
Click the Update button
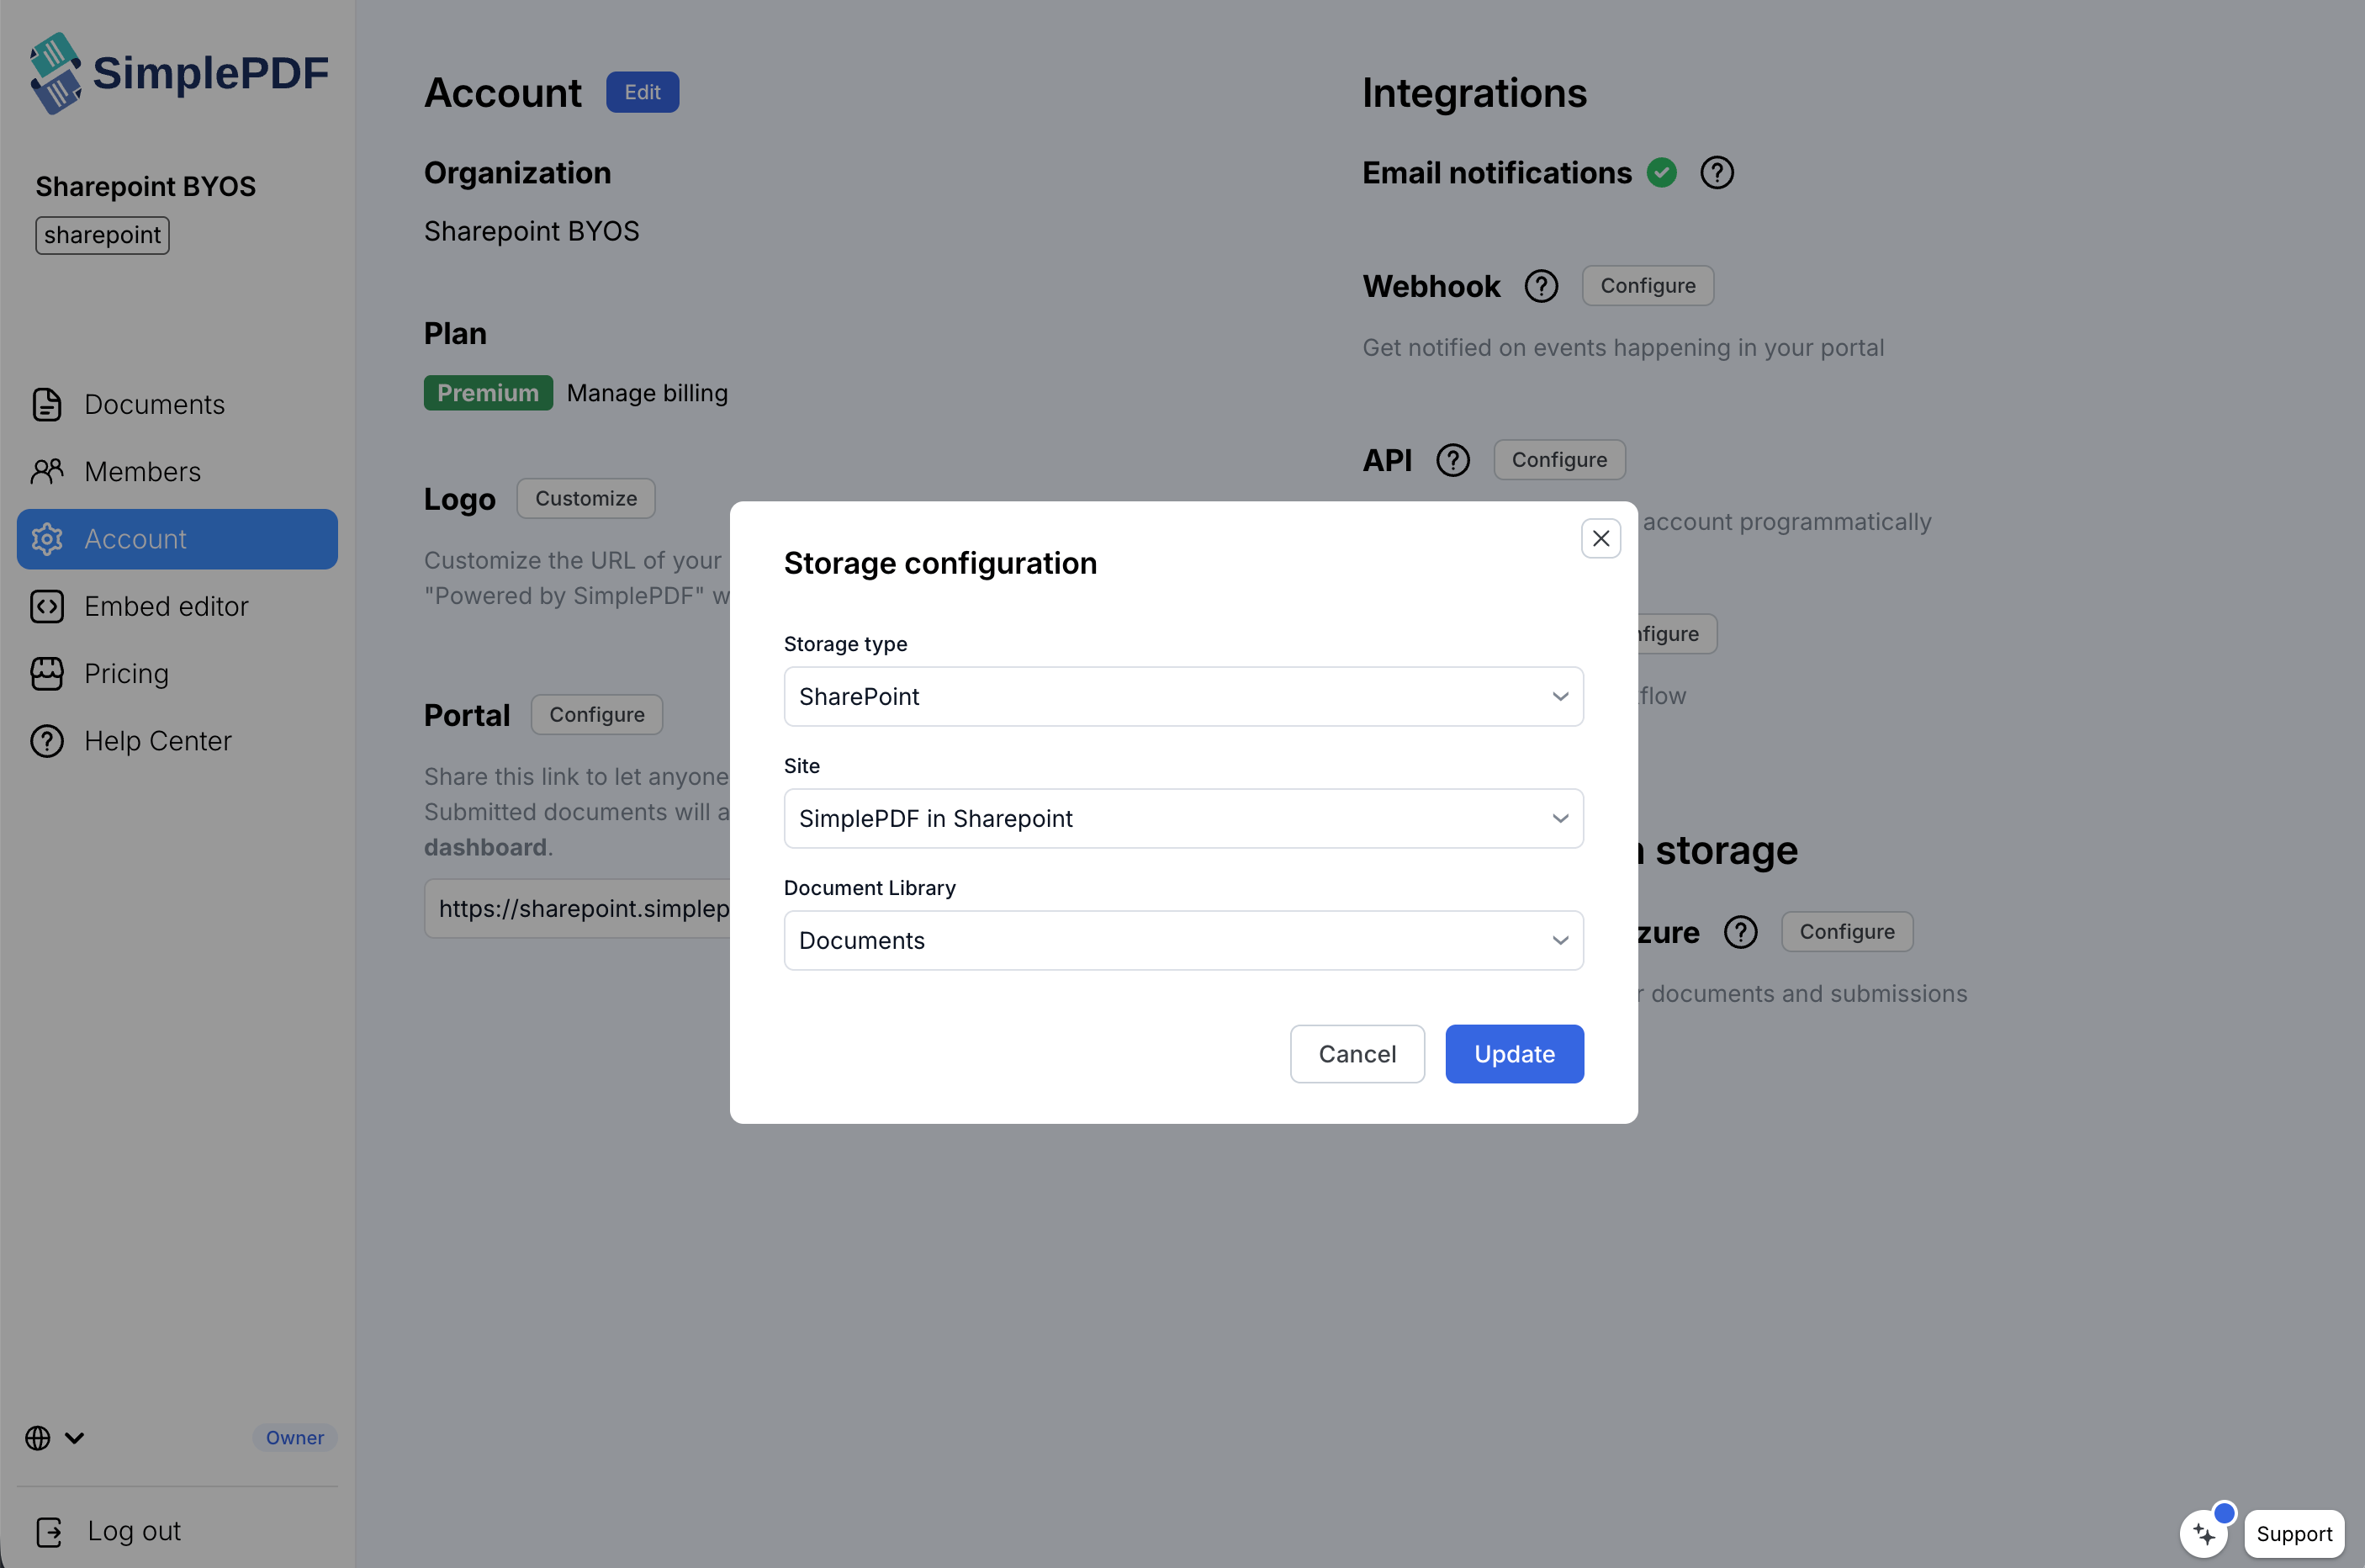[1513, 1053]
